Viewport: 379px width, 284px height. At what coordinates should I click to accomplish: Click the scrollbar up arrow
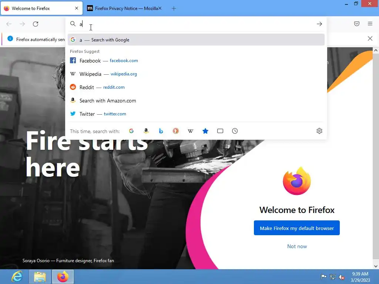pyautogui.click(x=376, y=50)
